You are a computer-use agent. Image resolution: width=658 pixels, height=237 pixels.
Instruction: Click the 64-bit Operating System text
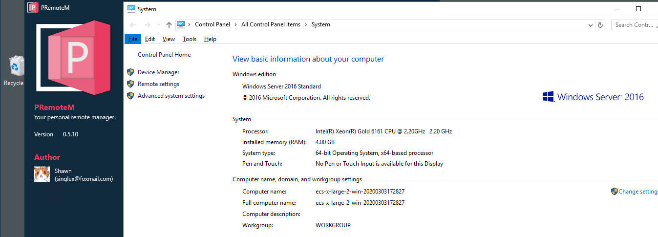tap(374, 153)
